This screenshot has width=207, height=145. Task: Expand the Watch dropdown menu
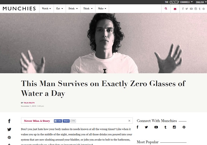pos(47,8)
